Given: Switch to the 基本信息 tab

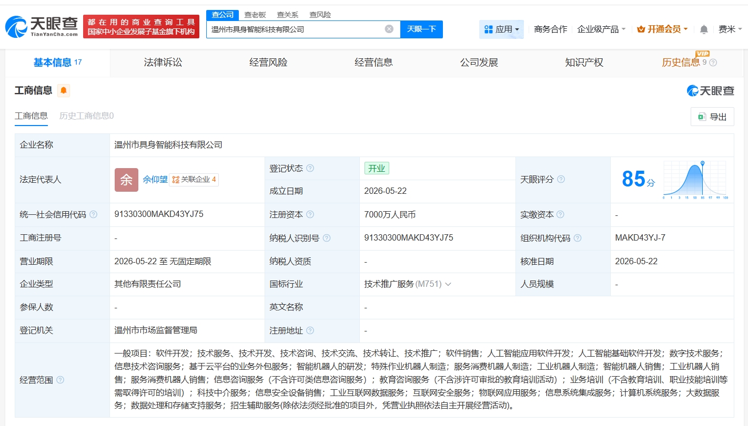Looking at the screenshot, I should [x=57, y=63].
